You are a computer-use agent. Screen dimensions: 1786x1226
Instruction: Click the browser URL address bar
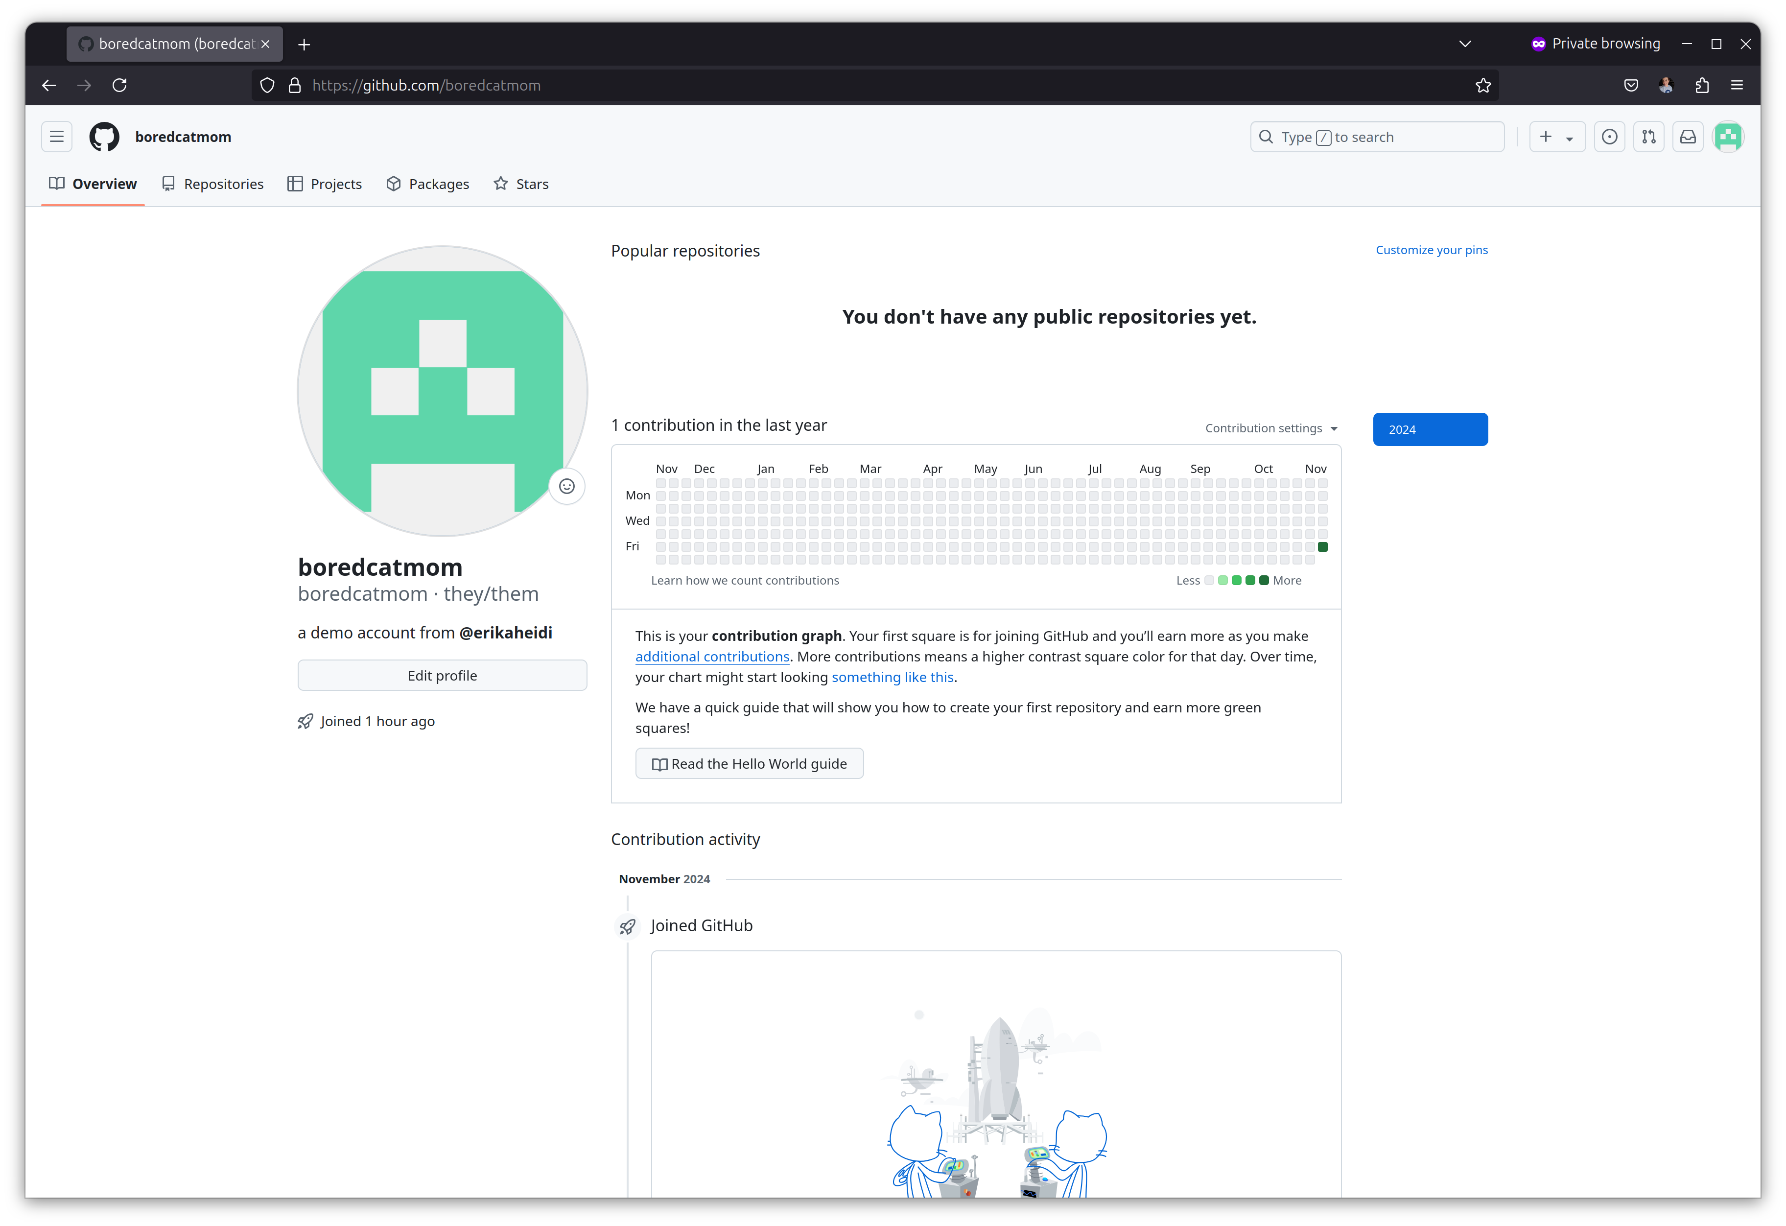[x=874, y=85]
